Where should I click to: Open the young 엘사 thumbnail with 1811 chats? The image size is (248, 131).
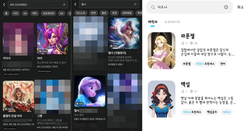pos(90,91)
